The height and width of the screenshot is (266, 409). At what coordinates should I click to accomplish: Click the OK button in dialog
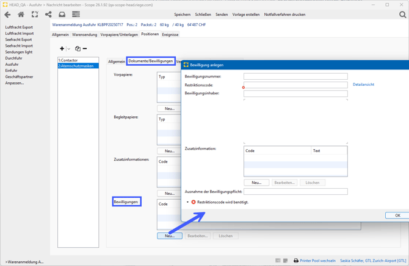[x=397, y=215]
